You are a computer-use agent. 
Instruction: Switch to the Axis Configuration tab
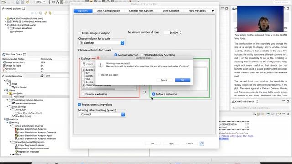click(x=109, y=11)
